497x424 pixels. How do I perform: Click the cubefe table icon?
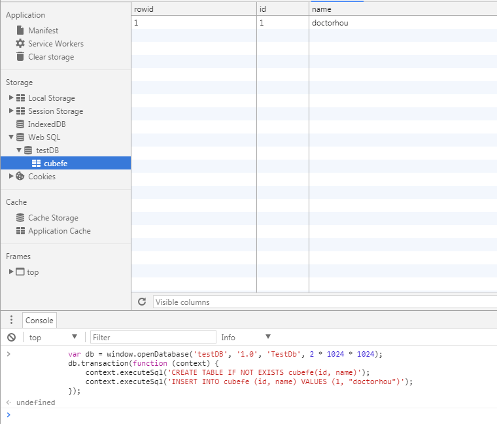36,164
